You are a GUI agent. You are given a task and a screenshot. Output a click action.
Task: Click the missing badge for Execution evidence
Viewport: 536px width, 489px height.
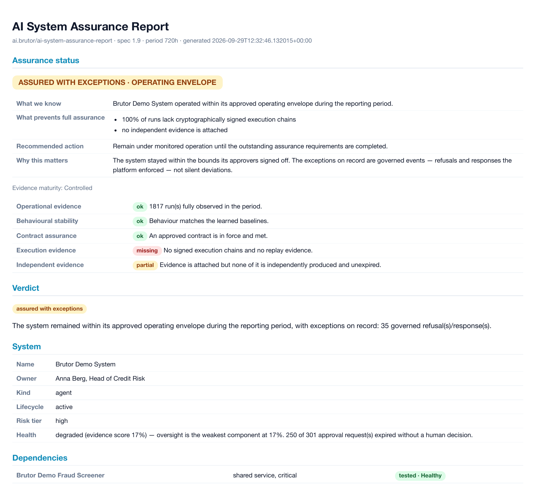147,250
